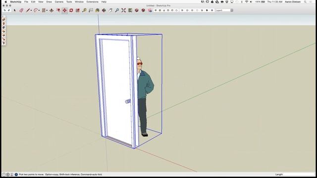Select the Scale tool
The height and width of the screenshot is (178, 317).
click(78, 10)
